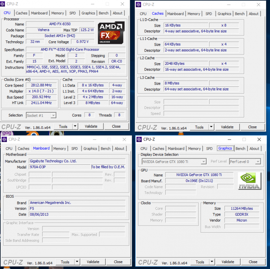The width and height of the screenshot is (270, 269).
Task: Open the Blender desktop icon
Action: coord(33,133)
